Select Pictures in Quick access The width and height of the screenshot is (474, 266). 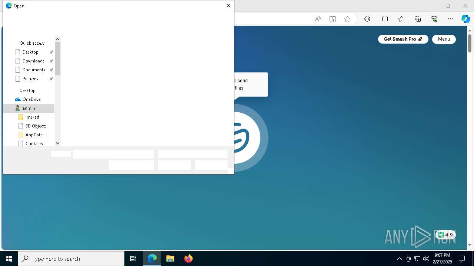[30, 79]
